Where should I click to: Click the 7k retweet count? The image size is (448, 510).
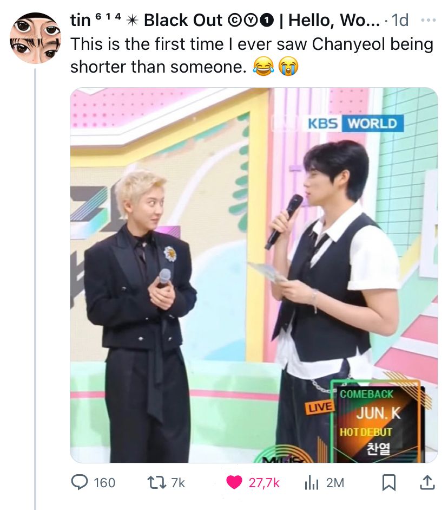click(x=178, y=483)
